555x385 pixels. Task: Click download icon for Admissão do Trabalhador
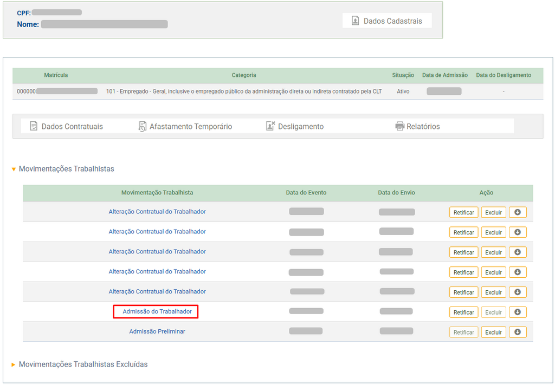tap(518, 312)
